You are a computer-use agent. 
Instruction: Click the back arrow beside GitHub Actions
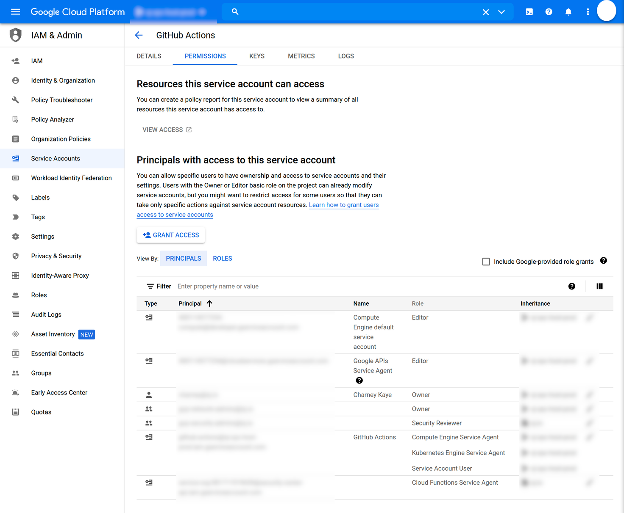tap(139, 35)
